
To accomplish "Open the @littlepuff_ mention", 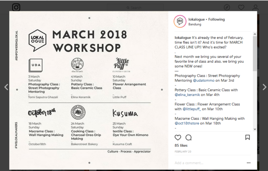I will 192,109.
